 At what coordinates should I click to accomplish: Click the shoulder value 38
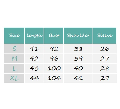78,49
